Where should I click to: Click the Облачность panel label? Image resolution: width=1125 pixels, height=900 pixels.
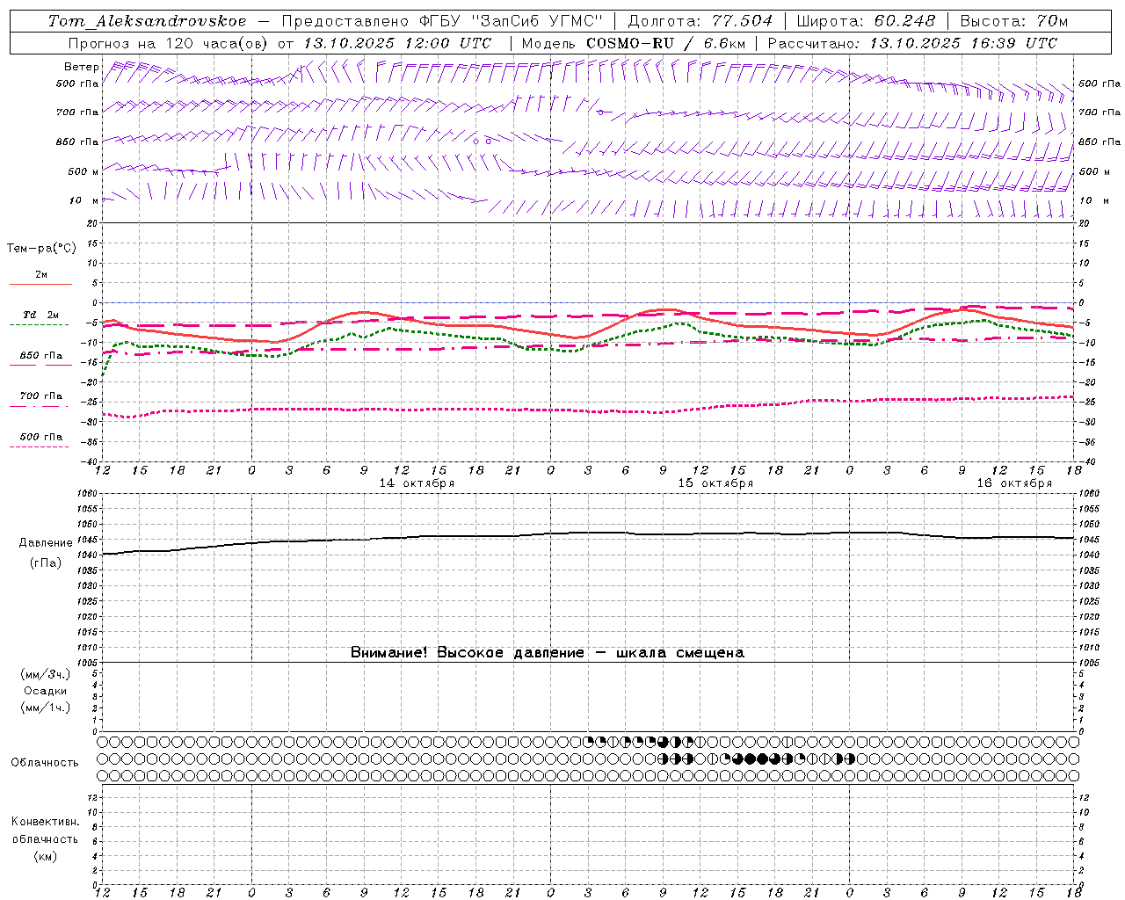[x=45, y=763]
